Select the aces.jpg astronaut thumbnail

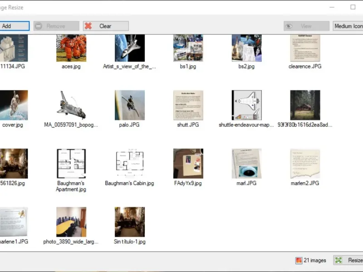coord(71,48)
